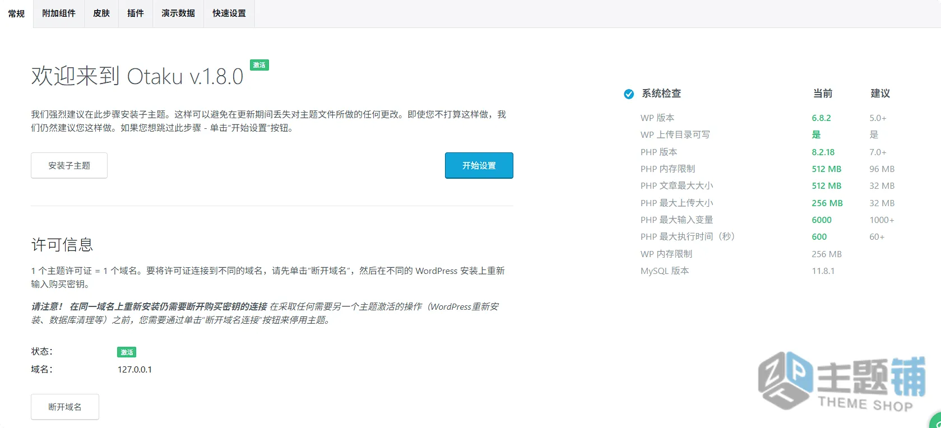Click the PHP 文章最大大小 row label
The image size is (941, 428).
(677, 185)
